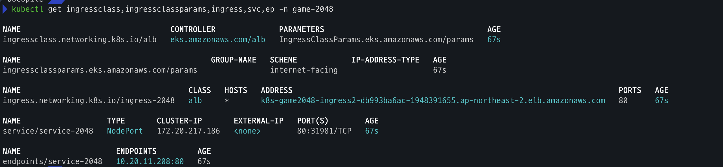Click the 80:31981/TCP port mapping
This screenshot has width=723, height=167.
[x=324, y=131]
